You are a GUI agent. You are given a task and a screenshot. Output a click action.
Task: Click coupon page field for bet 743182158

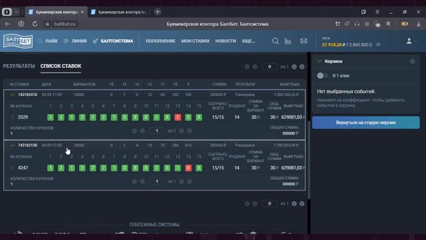[157, 181]
